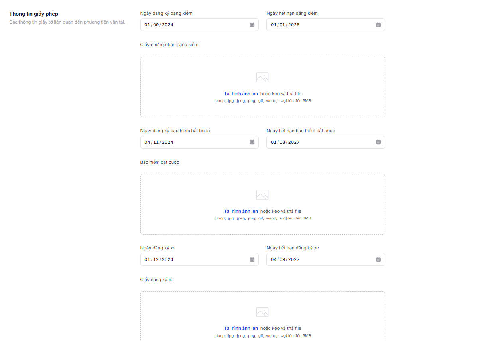This screenshot has height=341, width=502.
Task: Select the year 2027 in Ngày hết hạn đăng ký xe
Action: tap(294, 259)
